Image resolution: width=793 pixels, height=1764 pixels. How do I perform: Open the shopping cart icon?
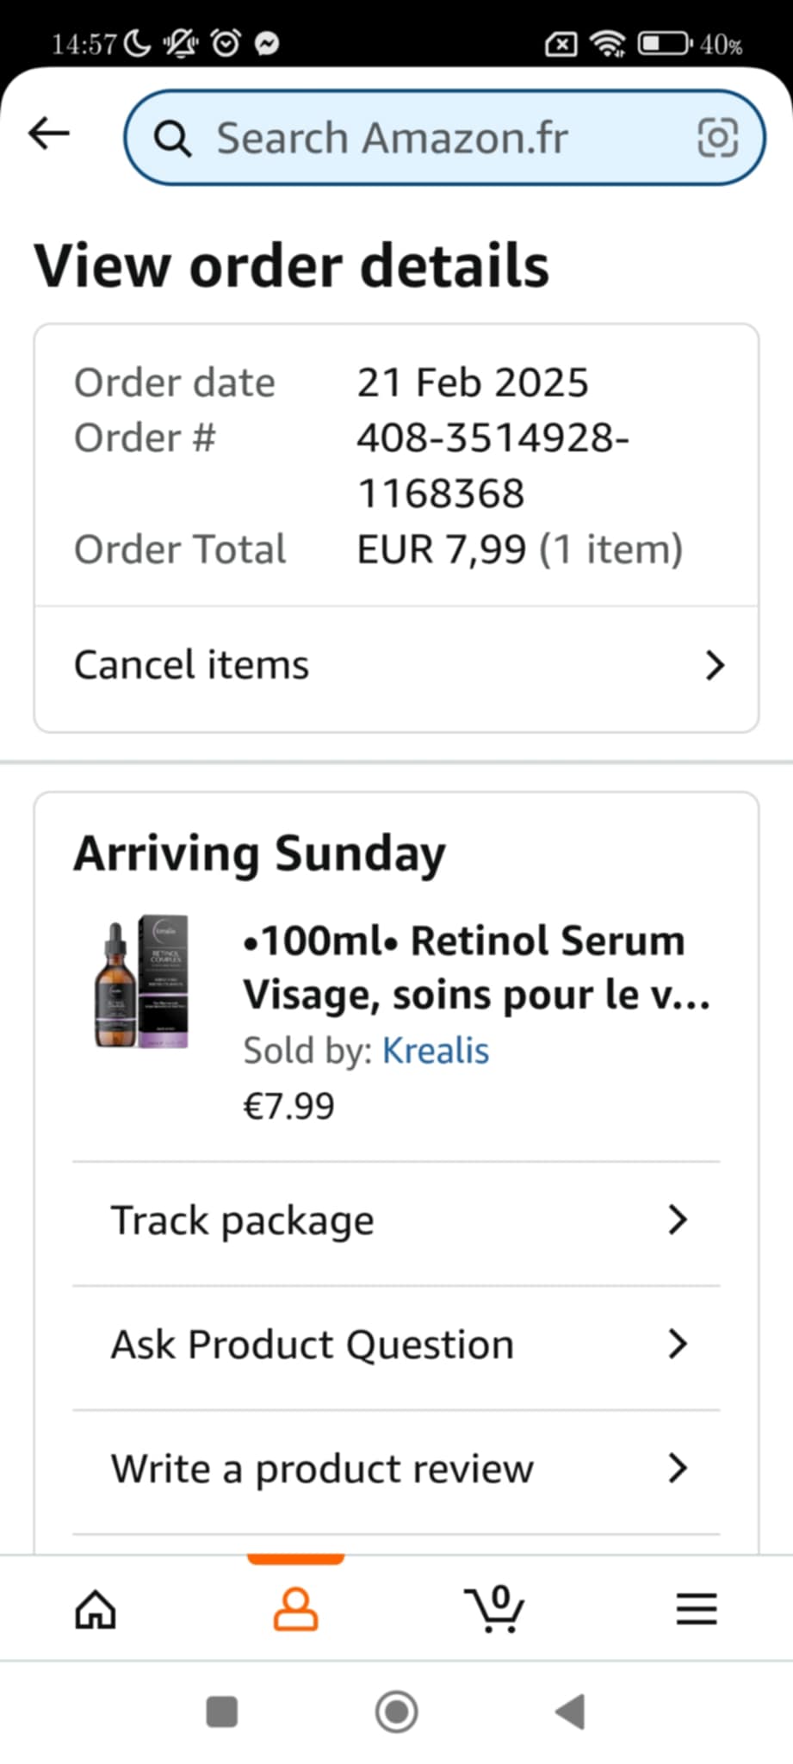[x=495, y=1608]
